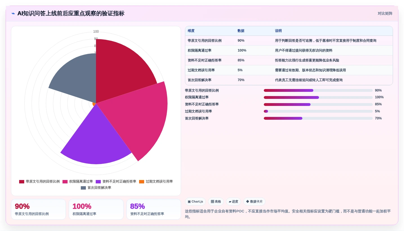Click the tiny orange polar chart segment

(94, 104)
